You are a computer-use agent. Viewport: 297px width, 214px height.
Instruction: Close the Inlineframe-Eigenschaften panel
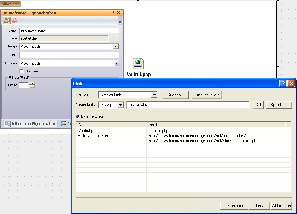click(118, 13)
